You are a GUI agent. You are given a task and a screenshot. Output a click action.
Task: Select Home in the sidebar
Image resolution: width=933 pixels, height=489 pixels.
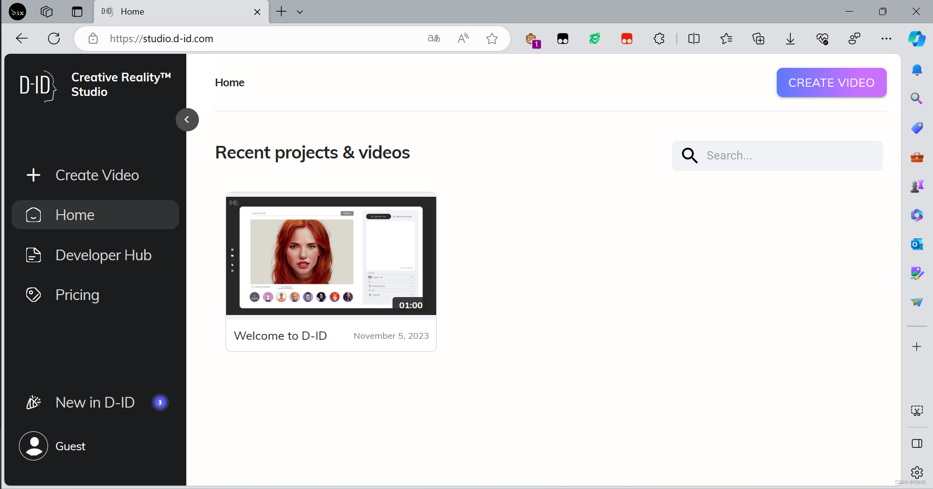[96, 215]
